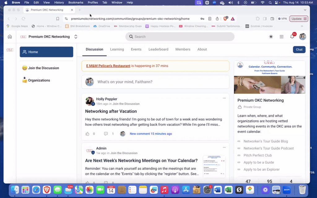The image size is (317, 198).
Task: Open Join the Discussion channel
Action: coord(41,68)
